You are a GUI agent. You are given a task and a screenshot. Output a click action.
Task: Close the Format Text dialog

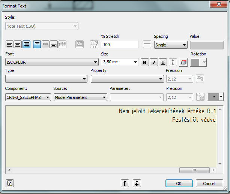(219, 4)
